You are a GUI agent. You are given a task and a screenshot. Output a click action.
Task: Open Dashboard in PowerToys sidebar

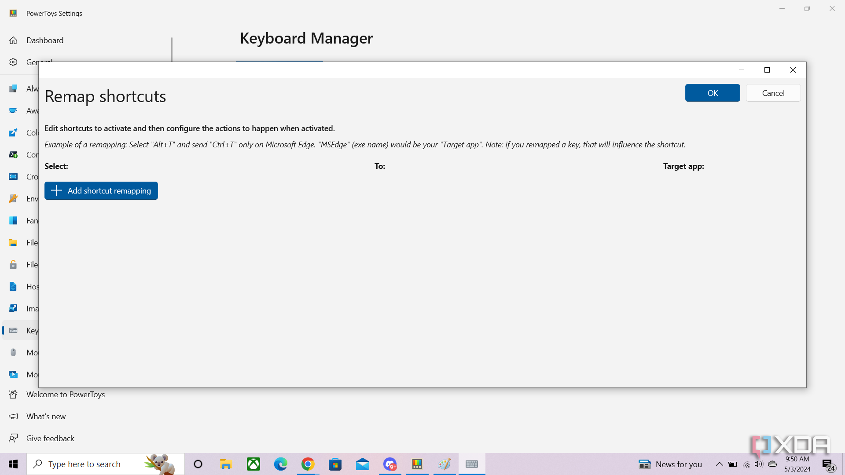tap(45, 40)
